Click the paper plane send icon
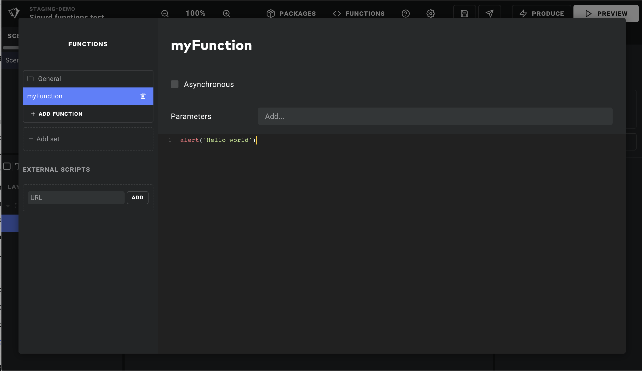 tap(489, 13)
